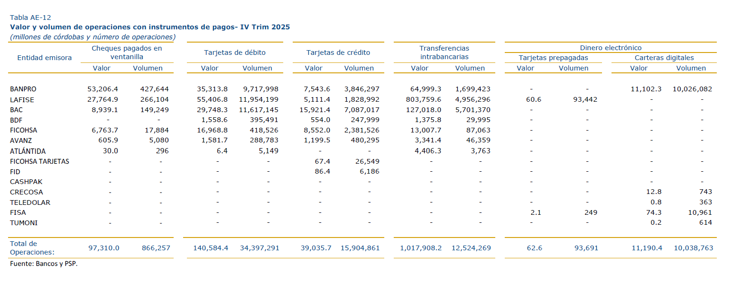This screenshot has width=741, height=299.
Task: Click the LAFISE entity name
Action: pyautogui.click(x=22, y=100)
